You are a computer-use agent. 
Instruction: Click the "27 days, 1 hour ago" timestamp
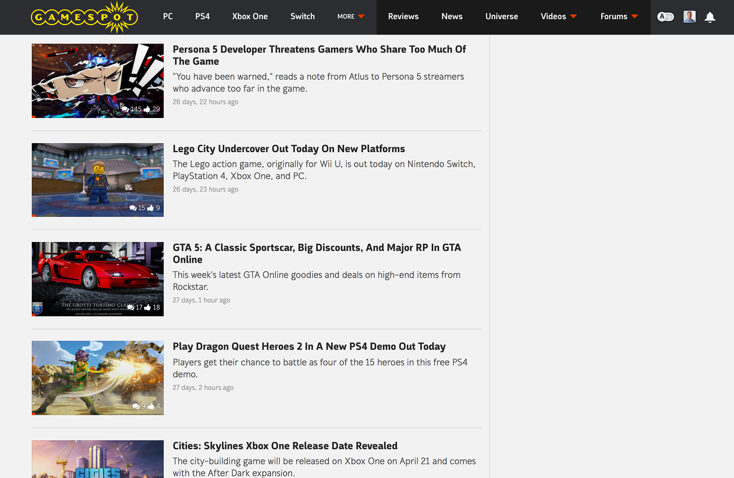[x=201, y=300]
